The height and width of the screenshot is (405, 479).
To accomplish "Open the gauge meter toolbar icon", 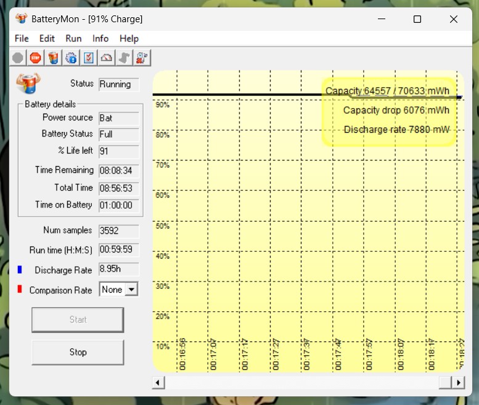I will [106, 57].
